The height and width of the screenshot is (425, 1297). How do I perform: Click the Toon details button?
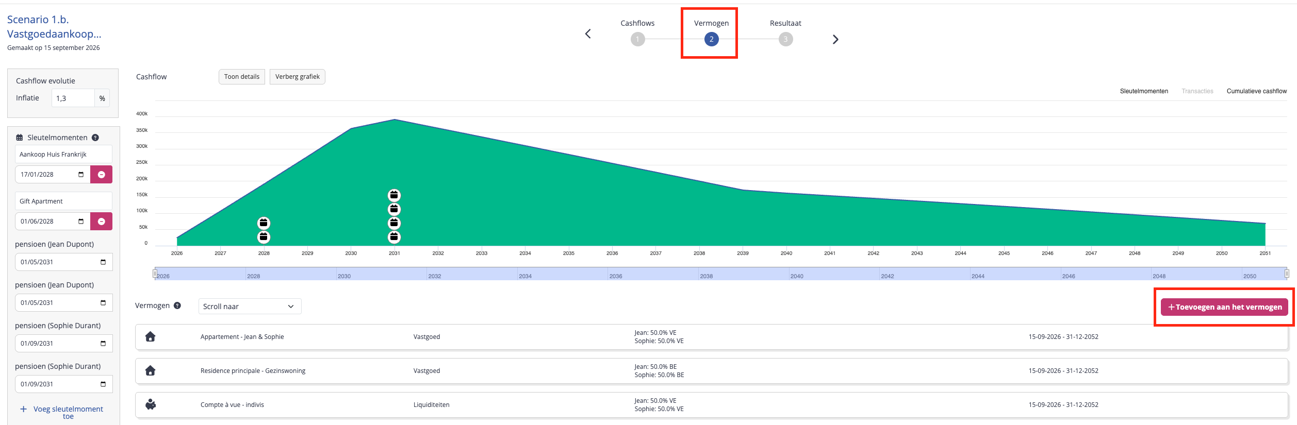point(242,77)
